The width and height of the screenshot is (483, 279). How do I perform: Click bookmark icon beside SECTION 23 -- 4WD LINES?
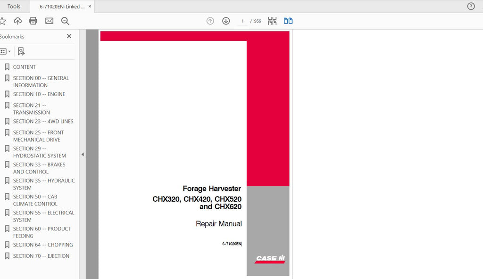[x=7, y=121]
